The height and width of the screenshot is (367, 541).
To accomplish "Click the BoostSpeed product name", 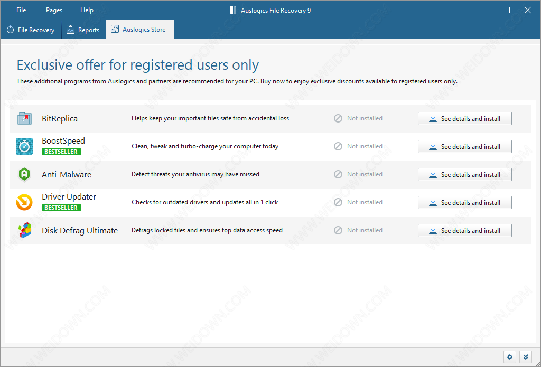I will pos(63,141).
